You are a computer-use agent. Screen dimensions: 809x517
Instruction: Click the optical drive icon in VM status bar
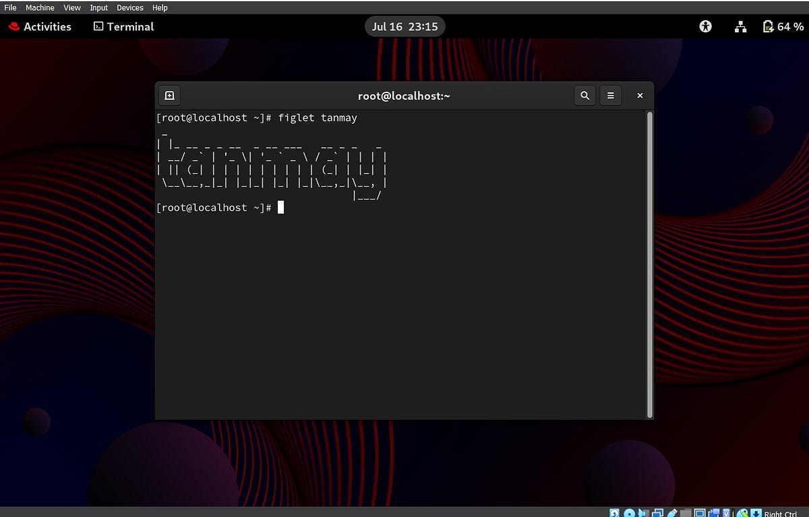pos(630,512)
